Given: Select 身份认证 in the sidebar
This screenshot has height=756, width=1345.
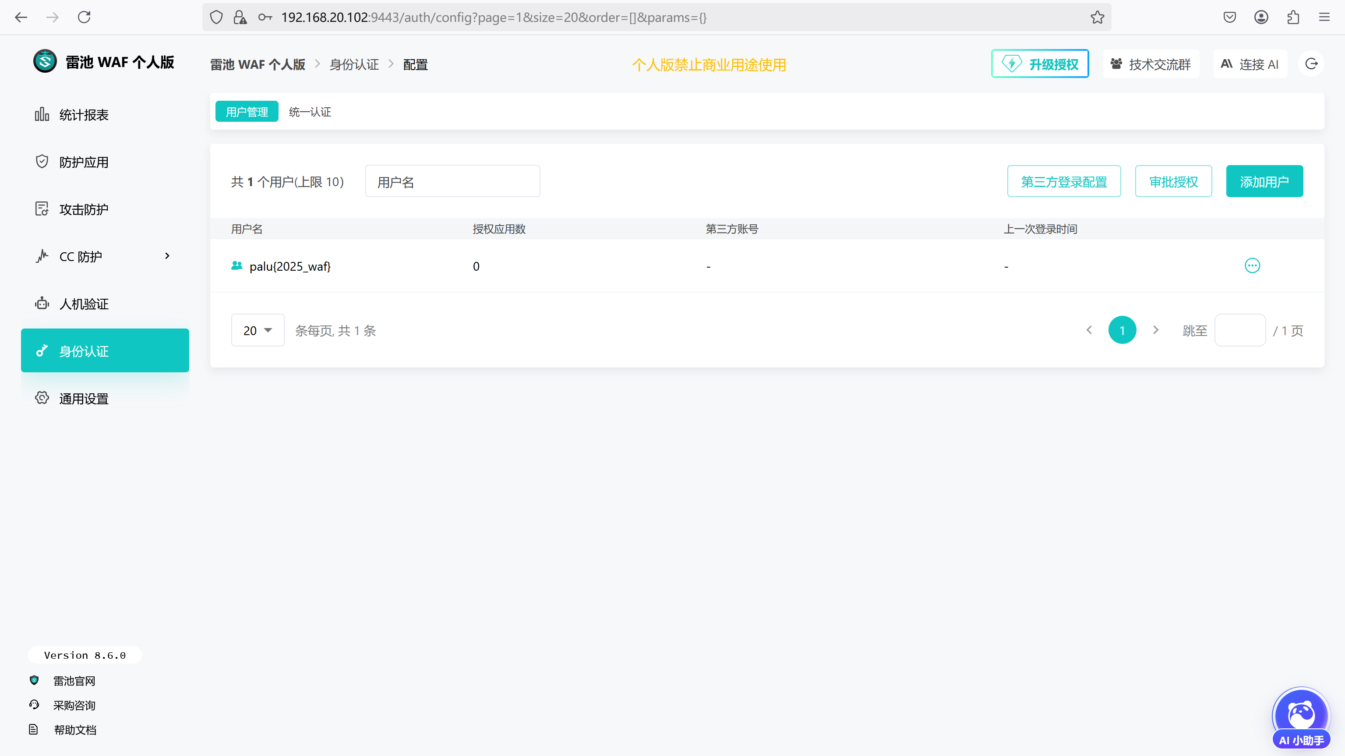Looking at the screenshot, I should tap(105, 350).
